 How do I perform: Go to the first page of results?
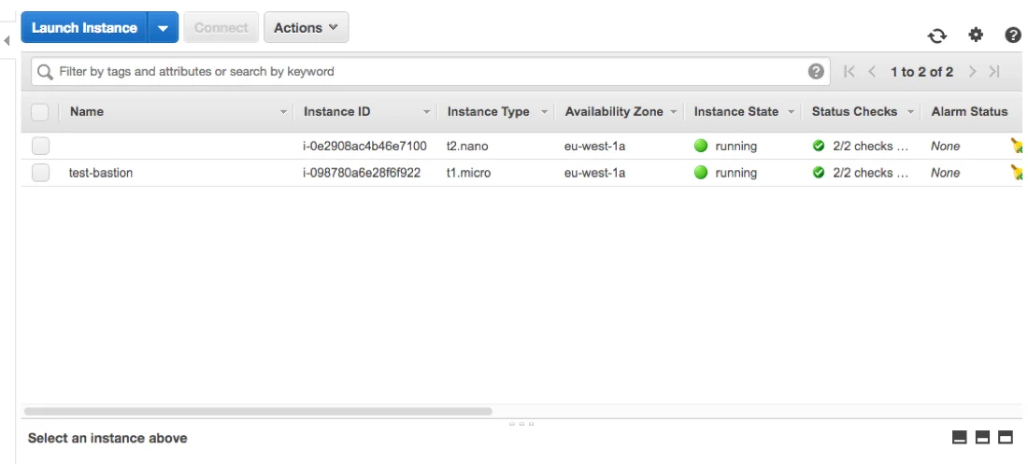click(849, 72)
